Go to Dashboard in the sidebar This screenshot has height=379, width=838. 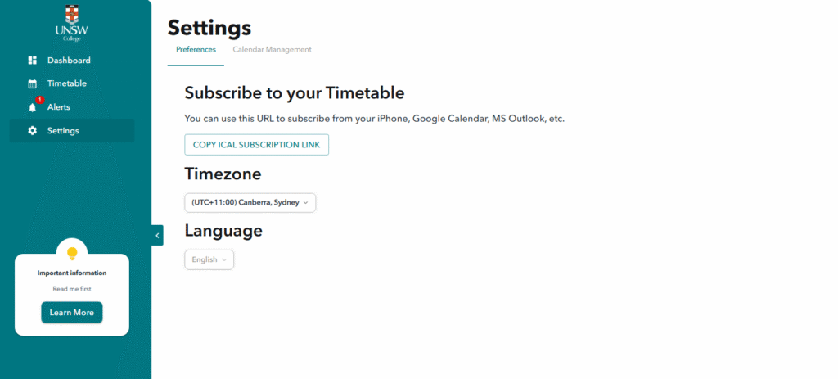point(69,61)
